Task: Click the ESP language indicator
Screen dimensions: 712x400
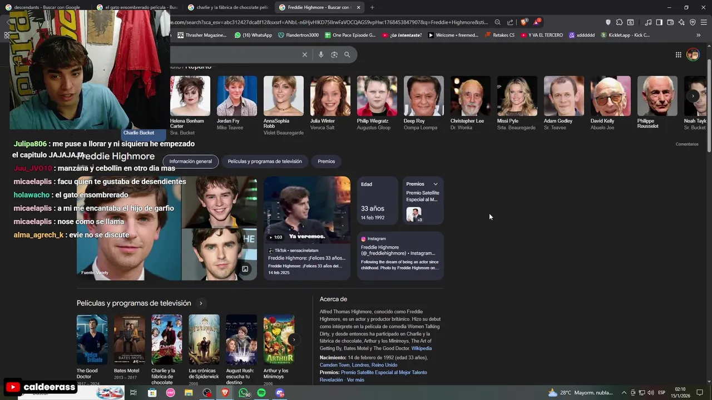Action: coord(661,393)
